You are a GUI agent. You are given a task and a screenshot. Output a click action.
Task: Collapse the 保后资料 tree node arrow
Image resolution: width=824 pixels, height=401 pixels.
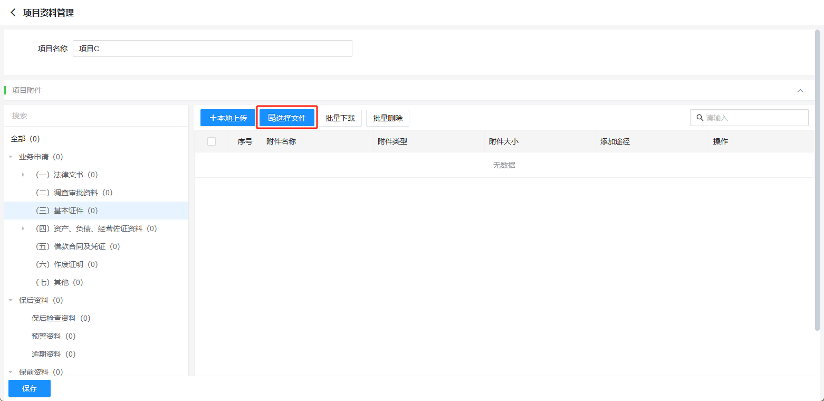pos(11,300)
